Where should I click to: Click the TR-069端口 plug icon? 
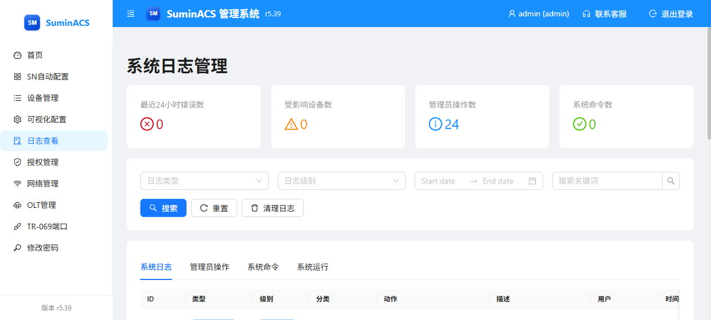pos(17,226)
